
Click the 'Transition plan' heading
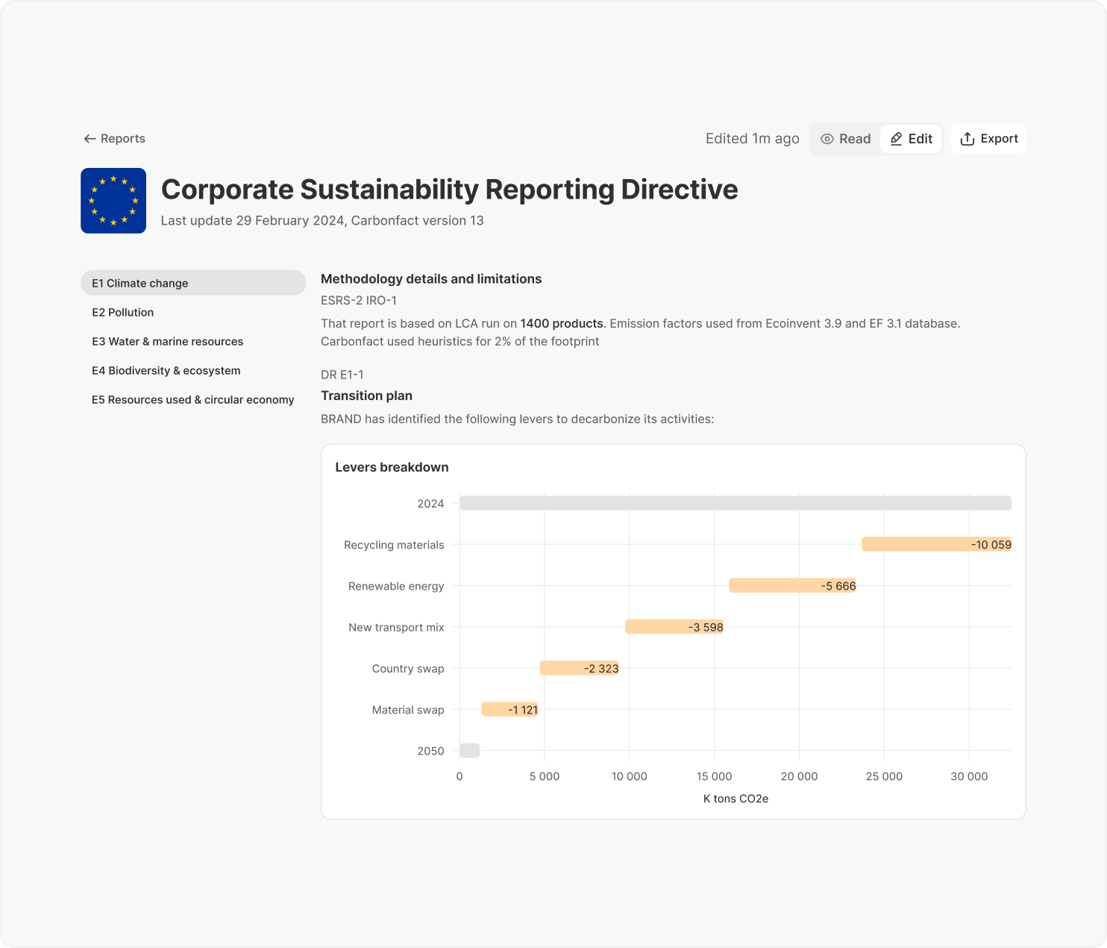(366, 396)
